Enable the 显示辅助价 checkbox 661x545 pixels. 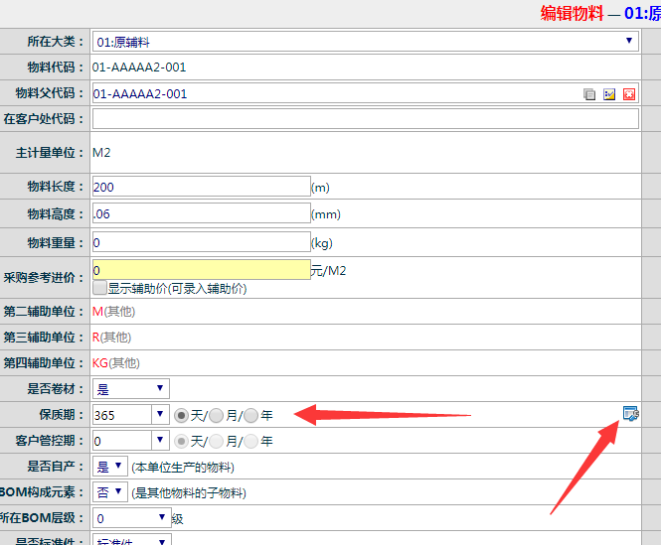click(x=99, y=289)
